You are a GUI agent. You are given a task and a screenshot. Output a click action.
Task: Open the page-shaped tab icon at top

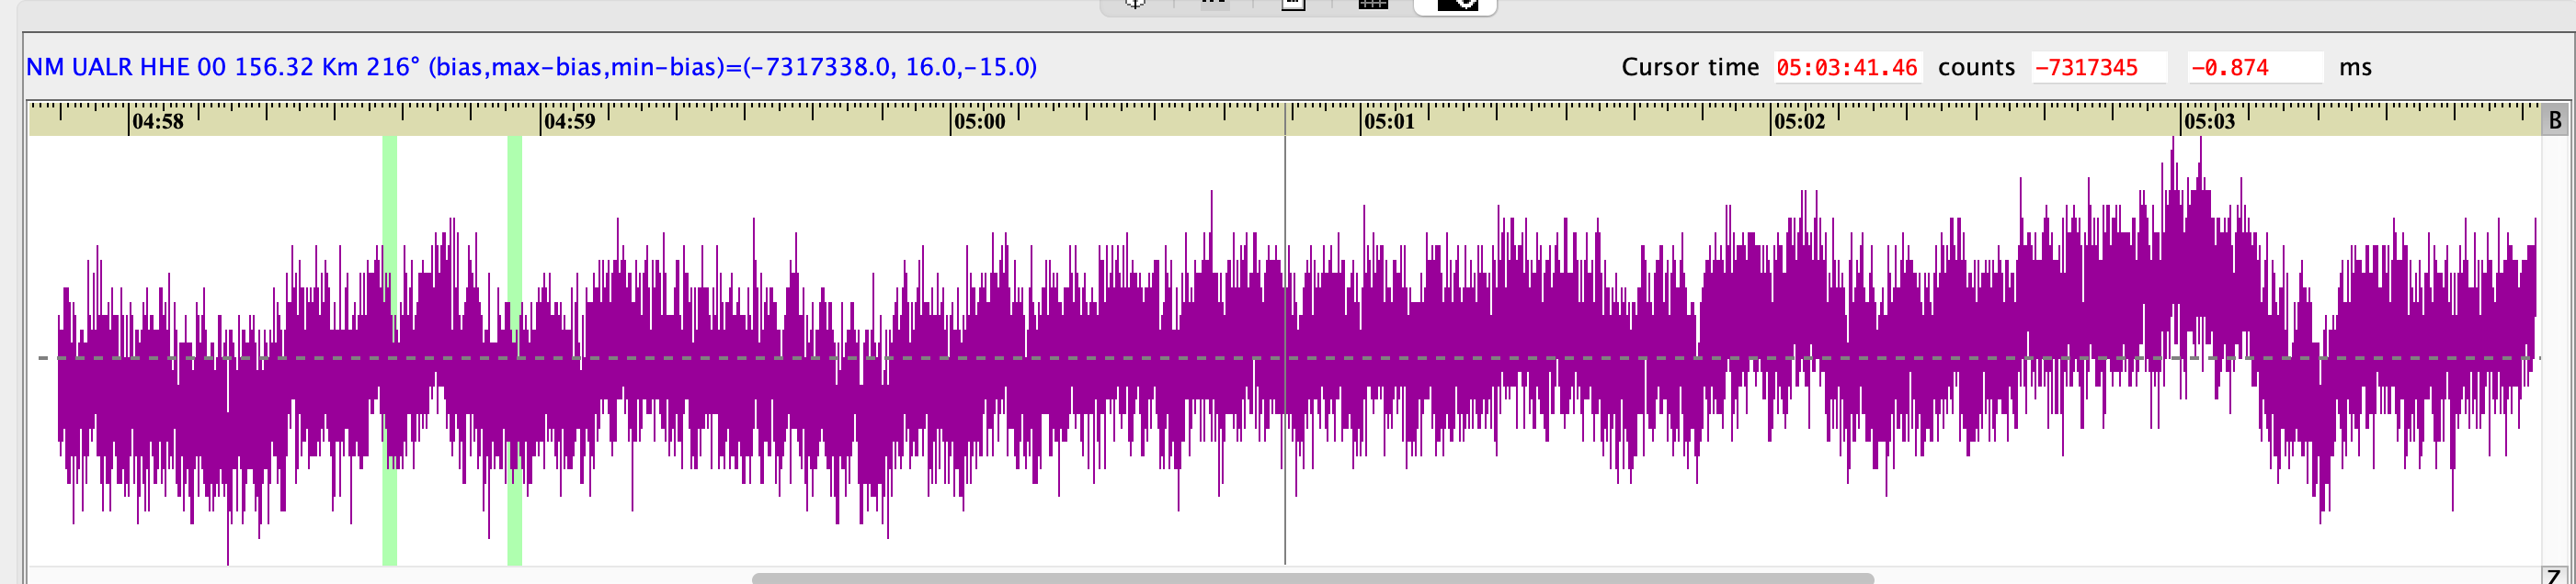(1293, 4)
